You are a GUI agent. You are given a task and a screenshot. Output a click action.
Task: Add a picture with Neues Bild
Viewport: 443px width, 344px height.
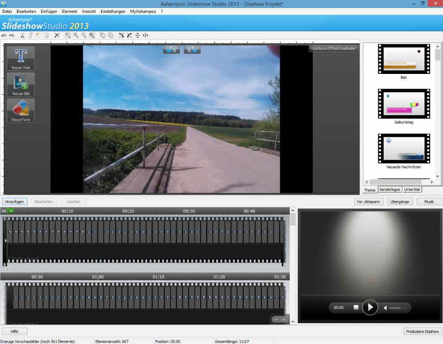[x=21, y=85]
